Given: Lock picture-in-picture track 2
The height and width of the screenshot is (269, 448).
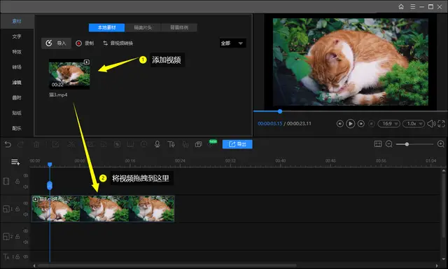Looking at the screenshot, I should (x=17, y=236).
